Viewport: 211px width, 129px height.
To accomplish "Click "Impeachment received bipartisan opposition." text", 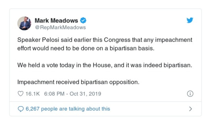I will (x=78, y=82).
